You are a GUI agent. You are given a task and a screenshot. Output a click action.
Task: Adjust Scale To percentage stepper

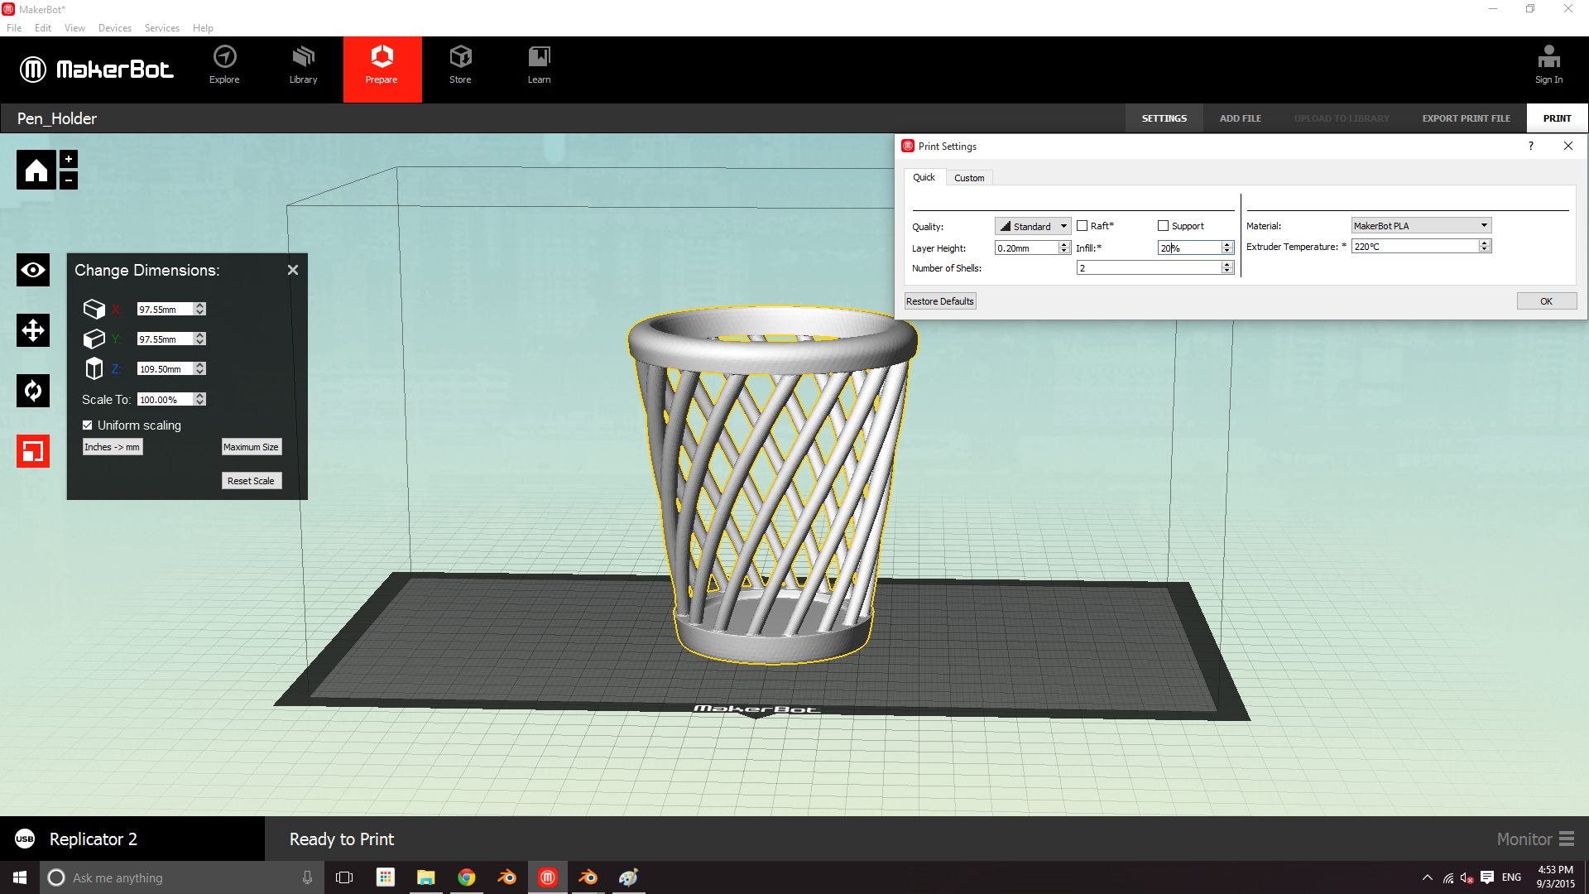(200, 399)
